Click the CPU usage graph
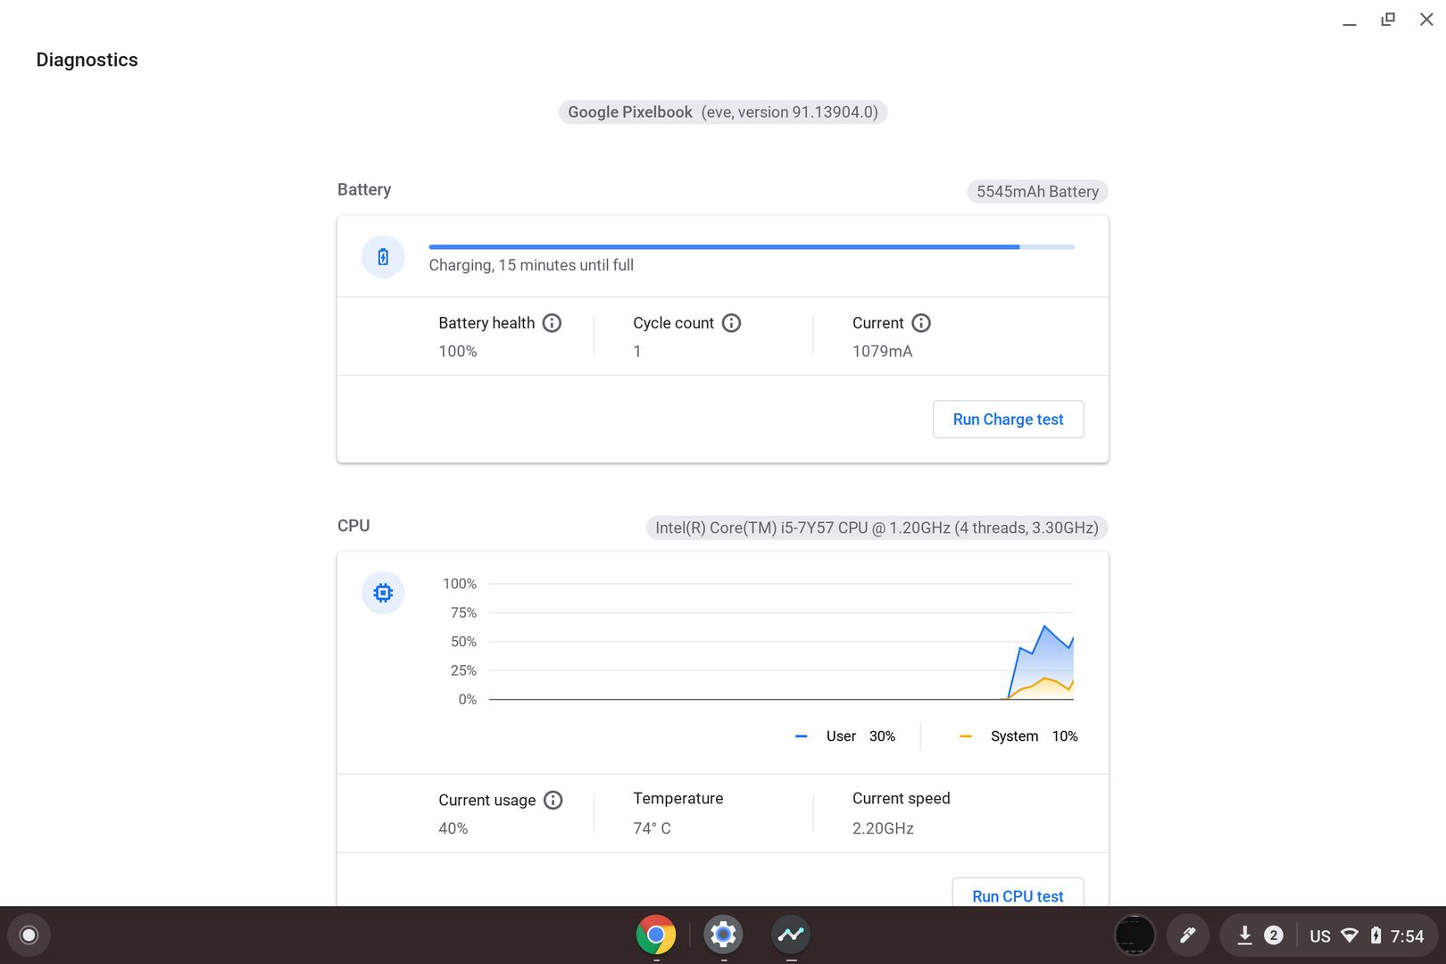 (781, 642)
